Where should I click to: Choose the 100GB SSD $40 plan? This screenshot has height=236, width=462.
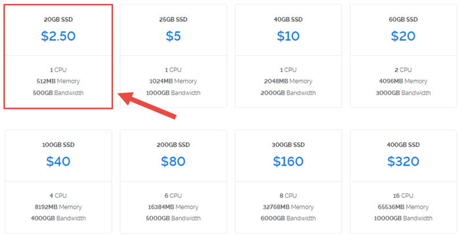click(x=58, y=182)
